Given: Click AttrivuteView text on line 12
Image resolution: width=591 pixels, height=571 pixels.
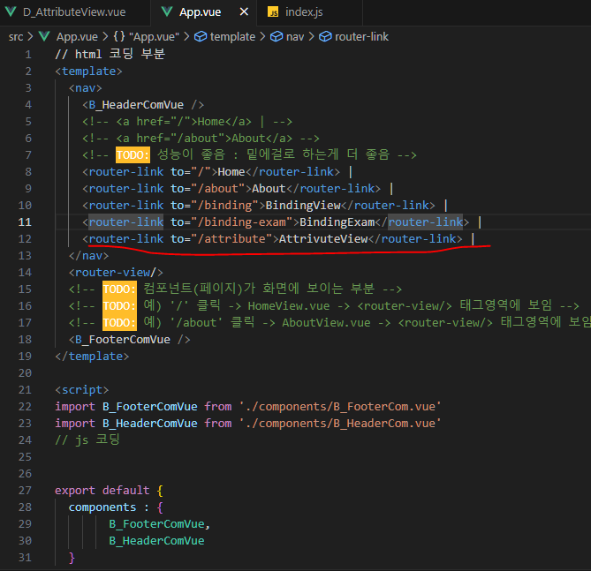Looking at the screenshot, I should click(323, 239).
